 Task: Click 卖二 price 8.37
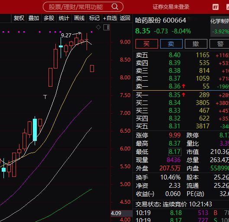pyautogui.click(x=174, y=78)
